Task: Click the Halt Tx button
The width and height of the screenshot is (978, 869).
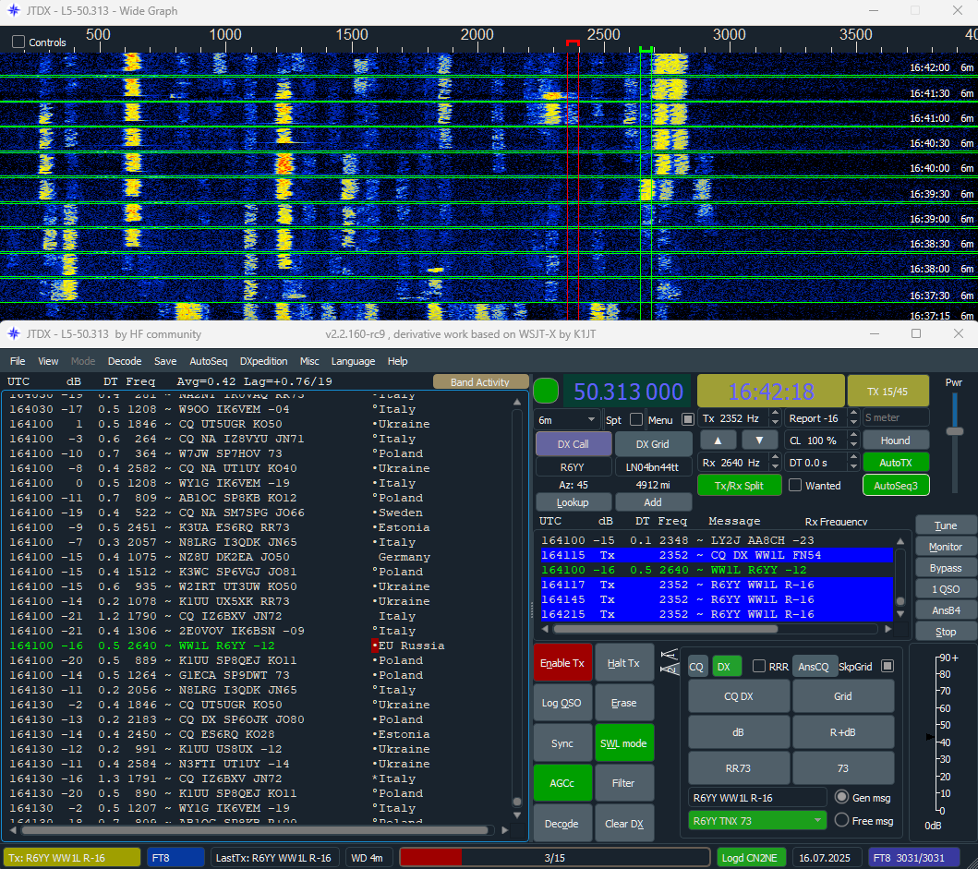Action: click(x=623, y=662)
